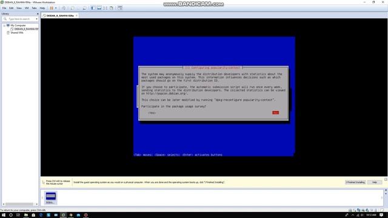This screenshot has width=388, height=218.
Task: Open the File menu
Action: (x=4, y=8)
